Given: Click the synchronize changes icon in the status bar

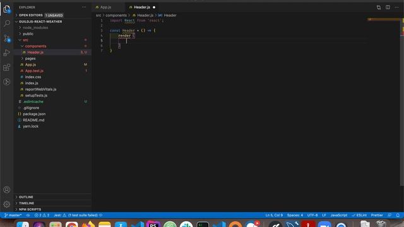Looking at the screenshot, I should click(28, 215).
